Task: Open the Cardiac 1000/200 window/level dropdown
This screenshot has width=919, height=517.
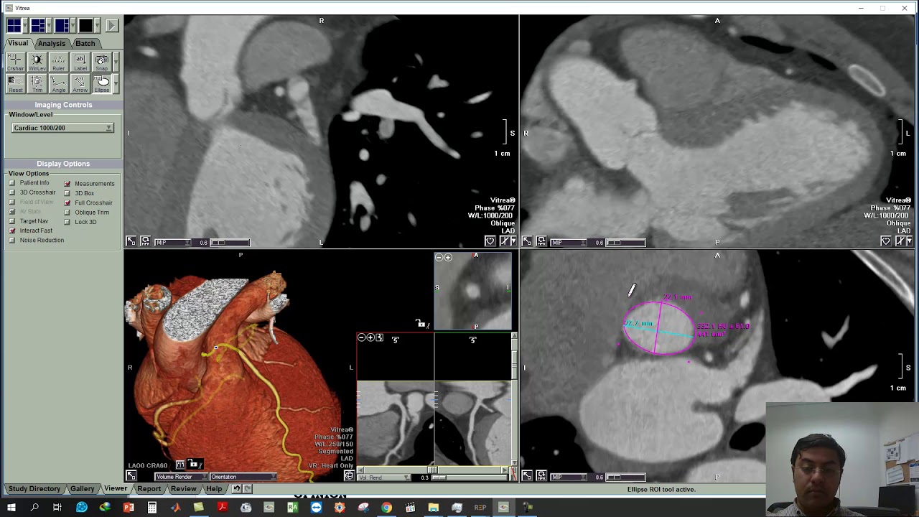Action: 62,128
